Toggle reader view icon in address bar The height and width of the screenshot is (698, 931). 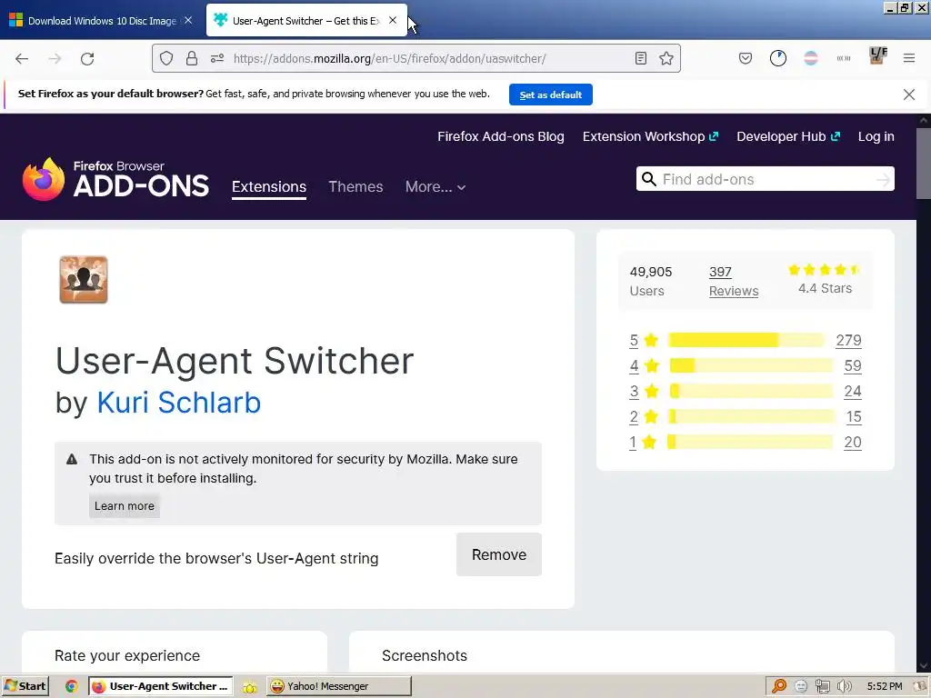point(641,58)
